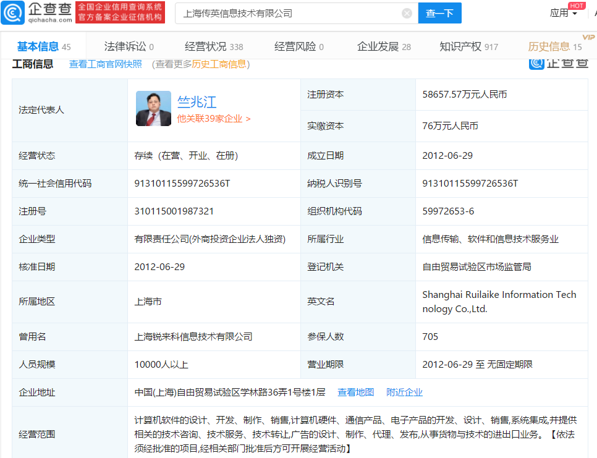
Task: Open the 查看地图 link for the address
Action: pyautogui.click(x=355, y=392)
